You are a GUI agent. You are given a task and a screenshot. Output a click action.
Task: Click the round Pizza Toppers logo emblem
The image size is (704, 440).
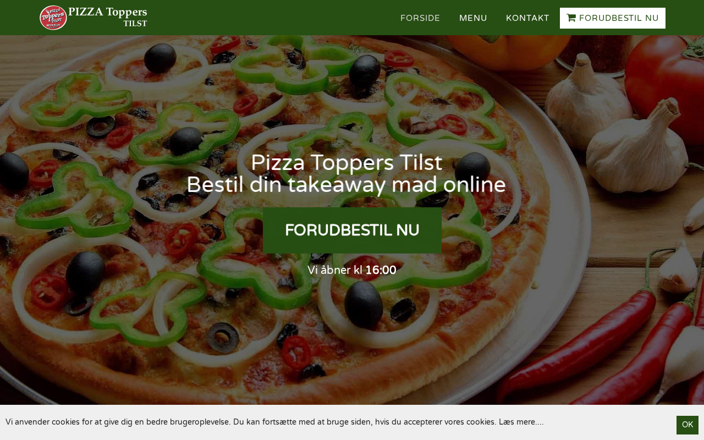click(x=53, y=18)
